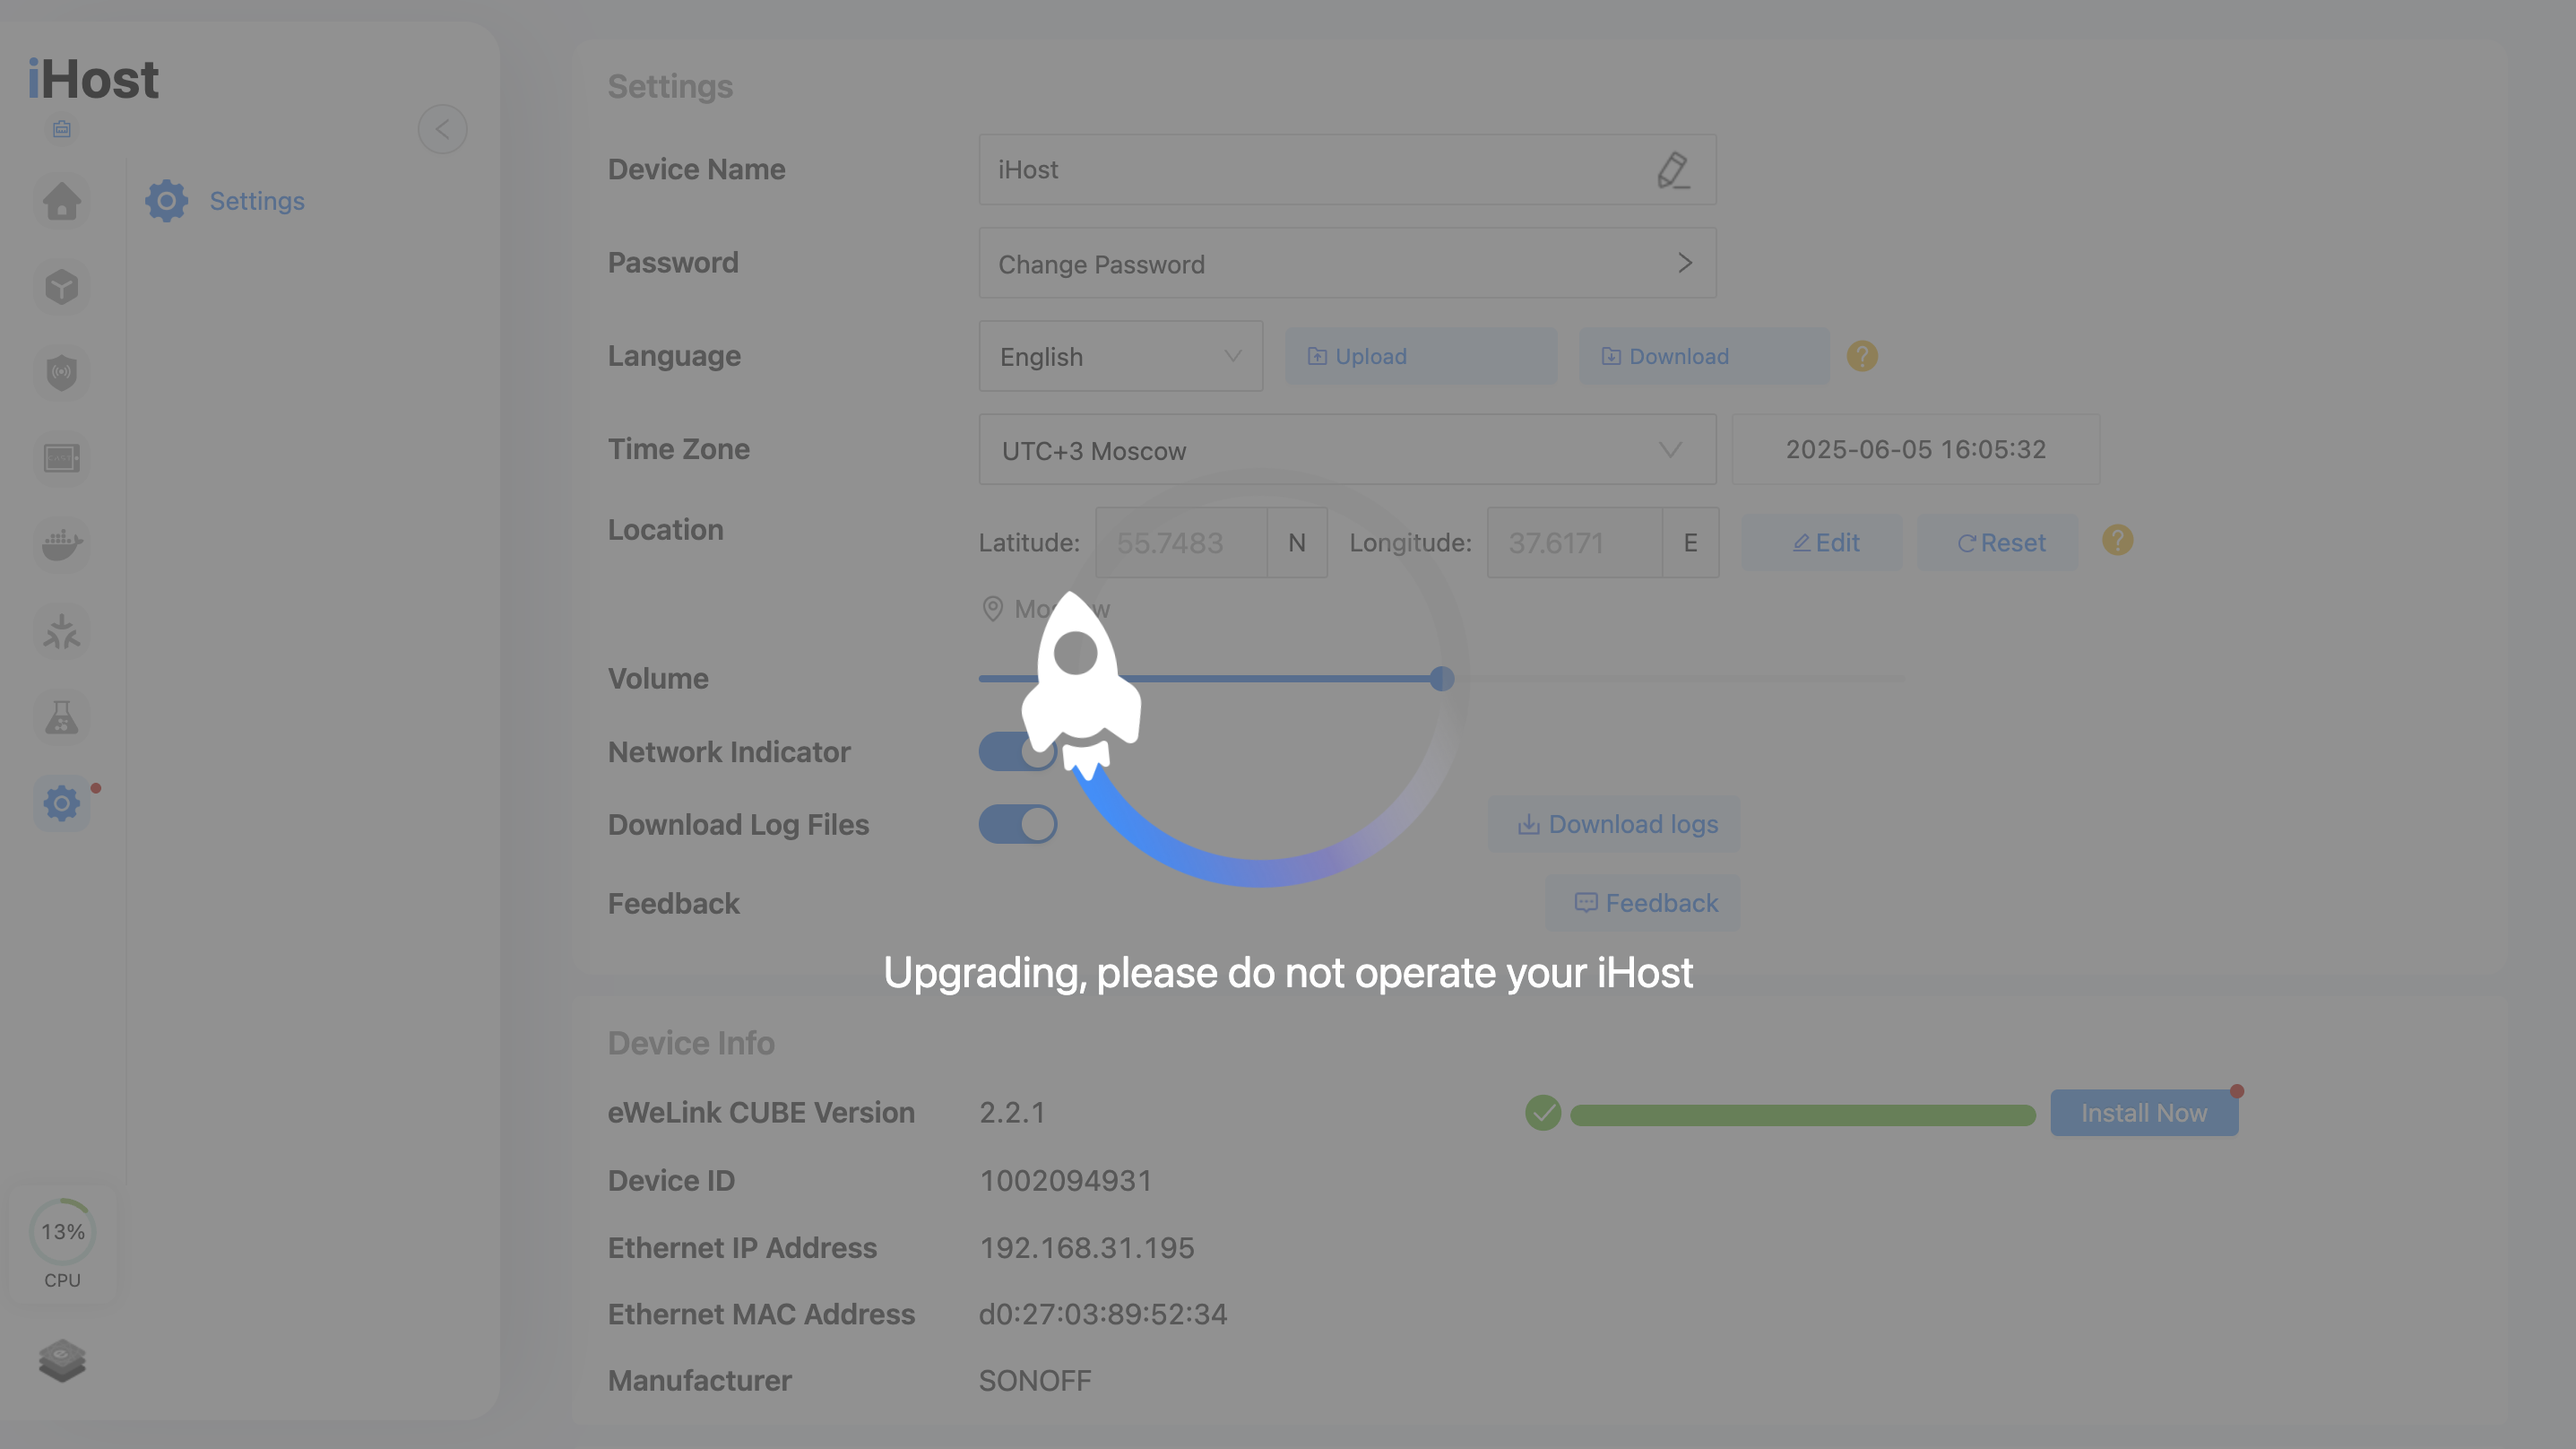Click the location Reset button

pyautogui.click(x=1997, y=542)
